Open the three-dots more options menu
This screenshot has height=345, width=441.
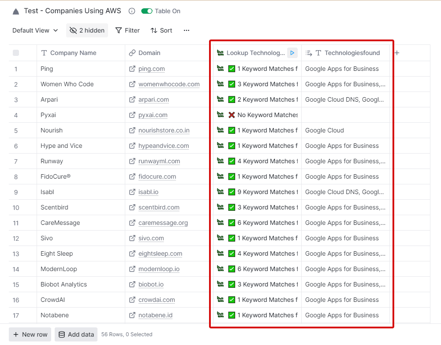[x=187, y=30]
